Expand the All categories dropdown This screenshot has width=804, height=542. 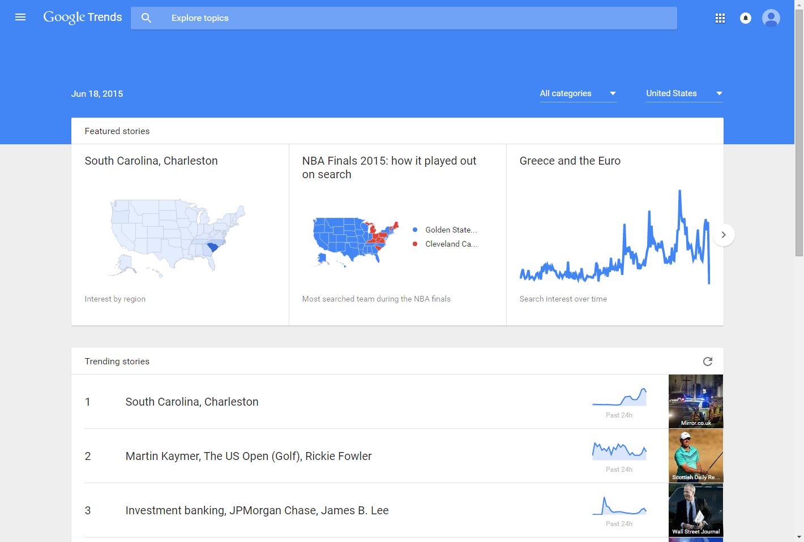[578, 93]
